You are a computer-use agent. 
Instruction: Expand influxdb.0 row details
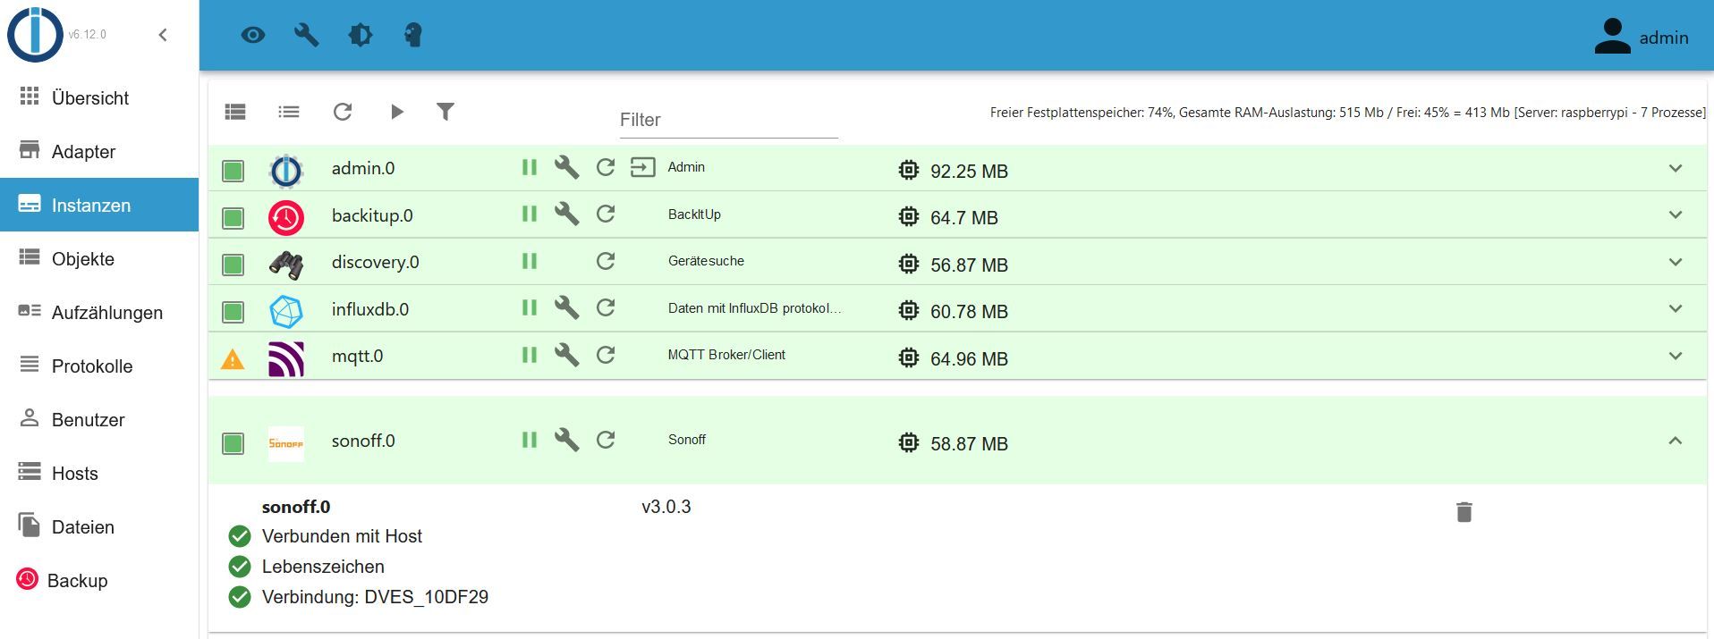coord(1676,308)
